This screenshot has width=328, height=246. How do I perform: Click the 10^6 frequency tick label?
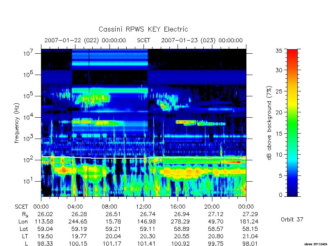click(x=29, y=75)
